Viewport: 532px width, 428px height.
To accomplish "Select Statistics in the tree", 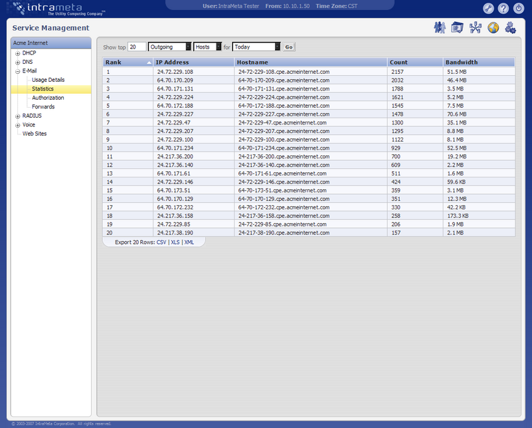I will tap(43, 88).
